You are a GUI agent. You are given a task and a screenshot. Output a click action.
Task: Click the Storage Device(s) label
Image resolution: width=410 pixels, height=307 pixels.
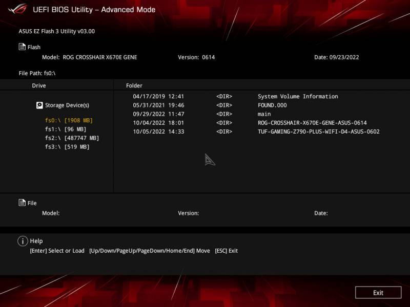pos(67,105)
